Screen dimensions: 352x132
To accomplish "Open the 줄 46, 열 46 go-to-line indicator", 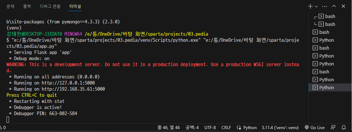I will pos(169,128).
